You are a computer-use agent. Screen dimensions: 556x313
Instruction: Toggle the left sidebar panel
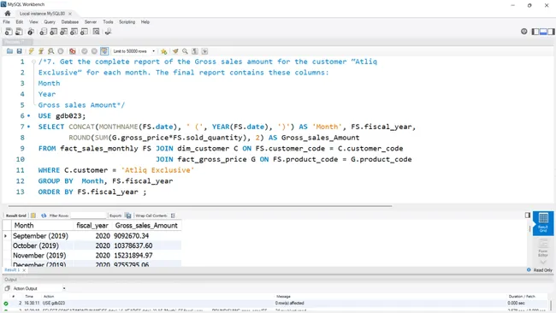pyautogui.click(x=535, y=32)
